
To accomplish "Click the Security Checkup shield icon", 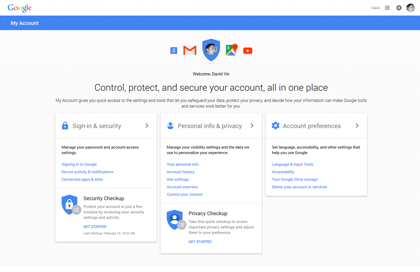I will pyautogui.click(x=70, y=204).
